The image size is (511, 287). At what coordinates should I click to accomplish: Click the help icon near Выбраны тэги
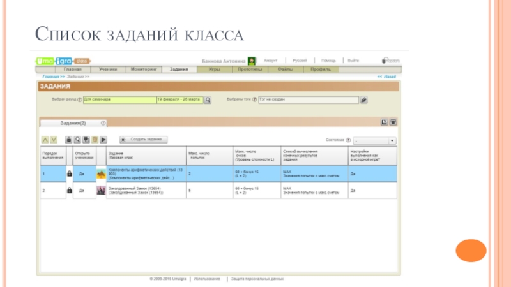[254, 99]
